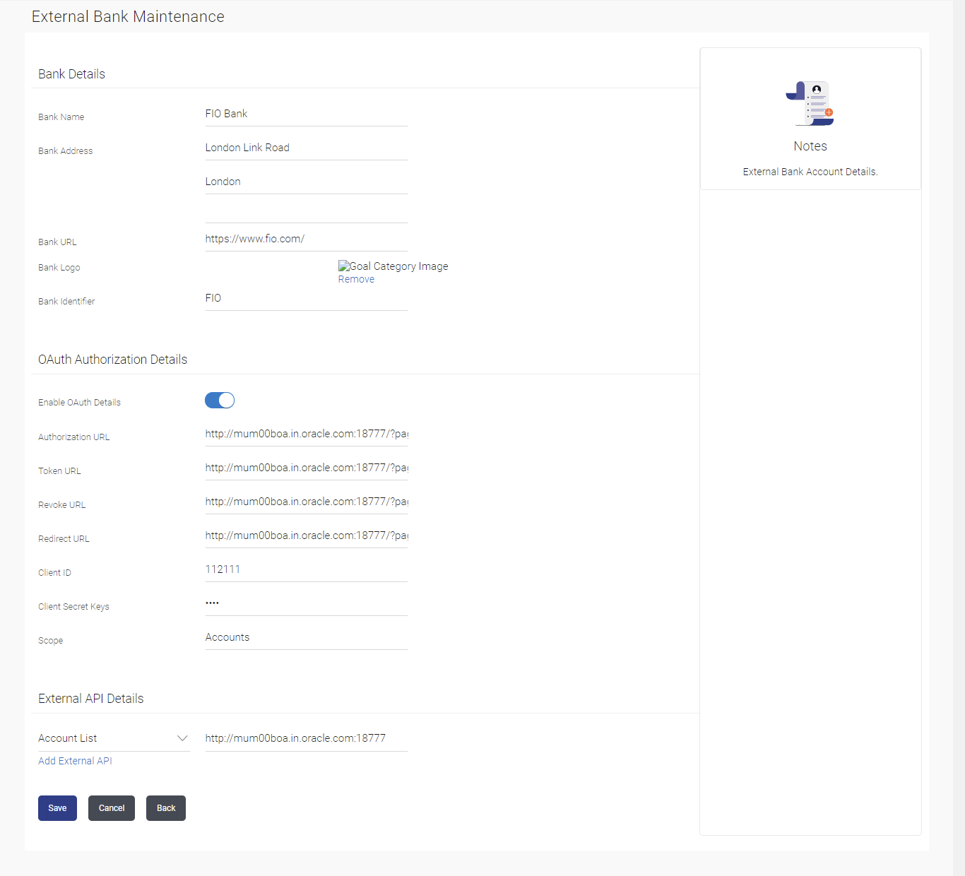965x876 pixels.
Task: Edit the Redirect URL field
Action: [307, 535]
